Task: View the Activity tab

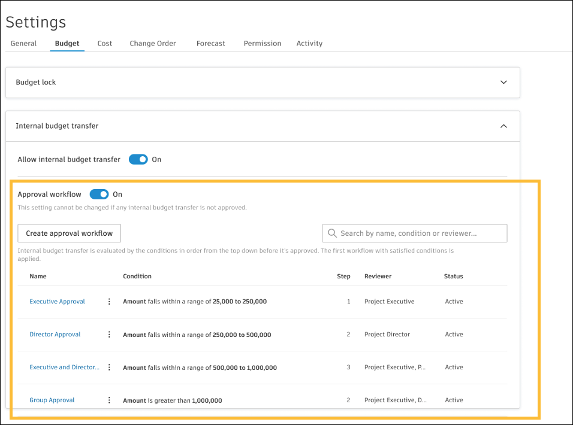Action: (x=309, y=44)
